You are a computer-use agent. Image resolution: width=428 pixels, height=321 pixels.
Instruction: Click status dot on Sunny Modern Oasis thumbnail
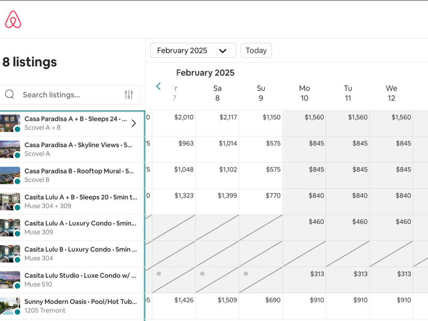coord(17,312)
